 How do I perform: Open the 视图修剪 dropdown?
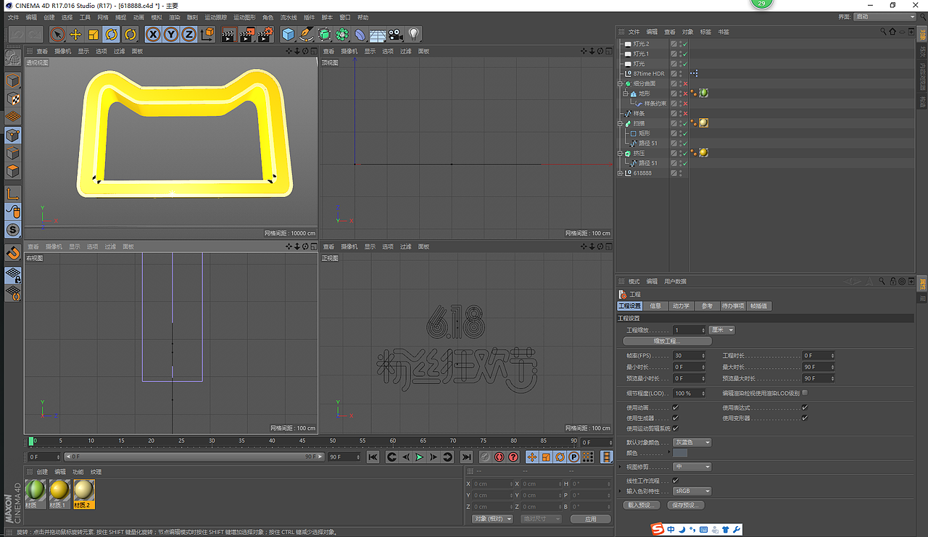pos(692,467)
